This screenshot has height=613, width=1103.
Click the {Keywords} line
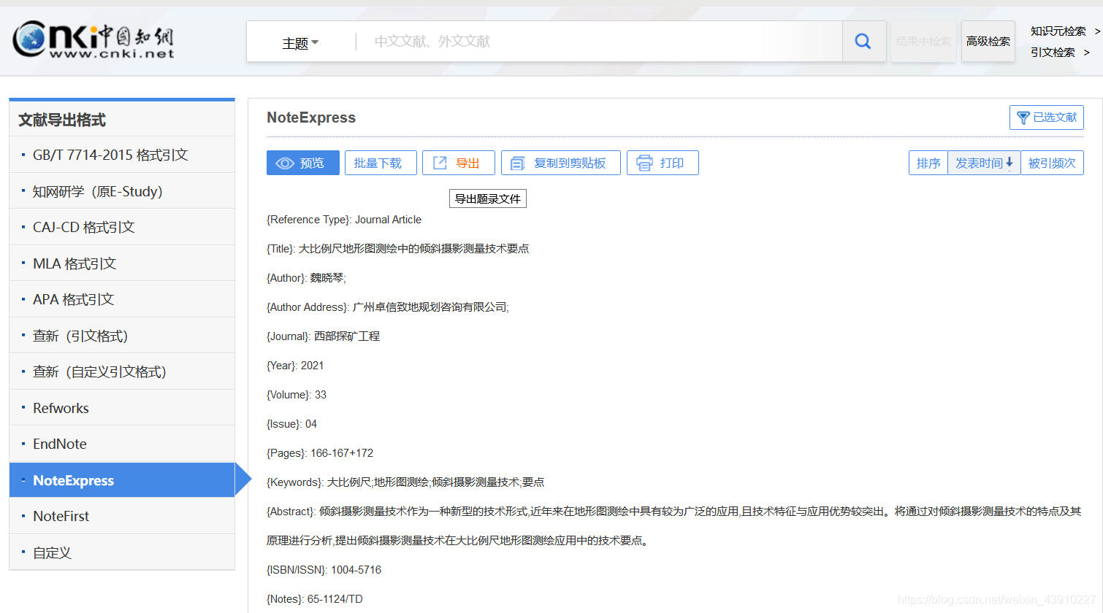coord(405,482)
